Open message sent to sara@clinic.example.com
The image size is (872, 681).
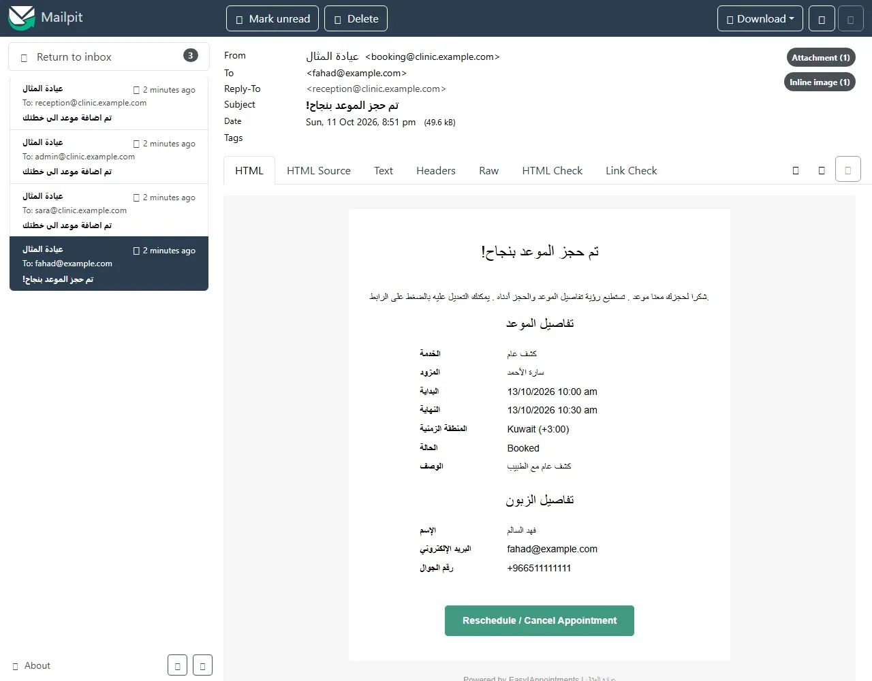coord(109,210)
